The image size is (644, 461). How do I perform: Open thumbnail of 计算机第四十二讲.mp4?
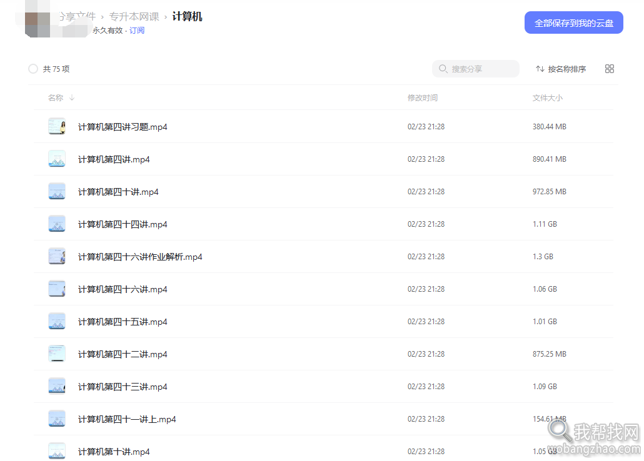coord(57,354)
